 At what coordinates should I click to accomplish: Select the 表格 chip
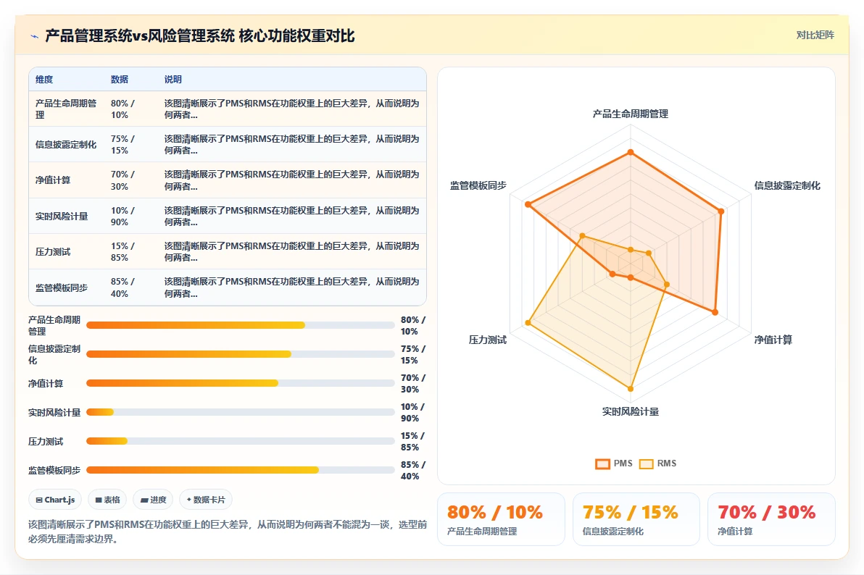tap(107, 500)
